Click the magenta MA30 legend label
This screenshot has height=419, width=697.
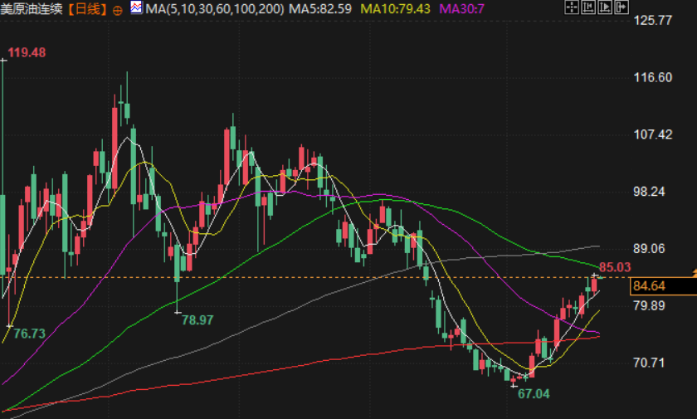(461, 9)
